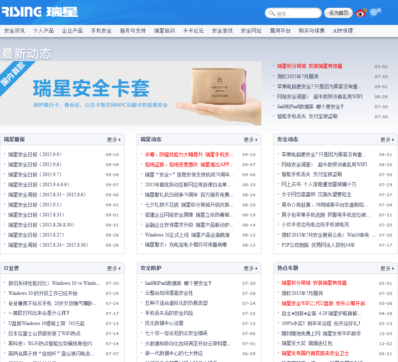Open U盘版Windows 10提前上架 745元起
This screenshot has width=398, height=362.
click(47, 323)
